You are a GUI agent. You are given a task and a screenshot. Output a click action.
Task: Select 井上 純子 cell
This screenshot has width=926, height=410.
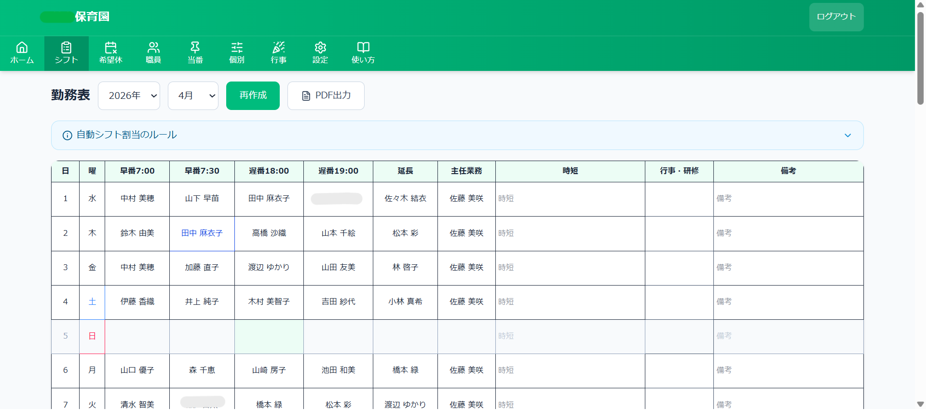click(x=202, y=302)
